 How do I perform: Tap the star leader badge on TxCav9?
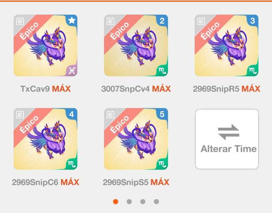click(x=72, y=20)
